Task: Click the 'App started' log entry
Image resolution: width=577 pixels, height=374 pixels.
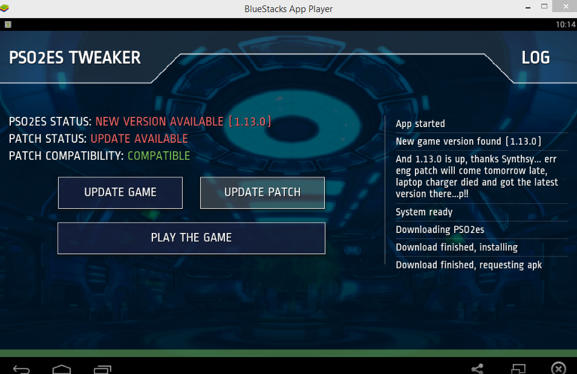Action: point(420,123)
